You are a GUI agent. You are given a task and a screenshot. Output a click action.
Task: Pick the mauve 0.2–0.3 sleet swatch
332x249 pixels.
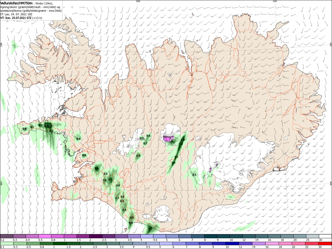6,236
